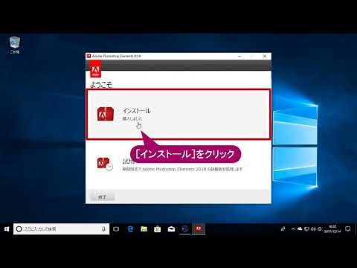Click the Adobe installer taskbar icon
Image resolution: width=357 pixels, height=268 pixels.
(x=199, y=229)
